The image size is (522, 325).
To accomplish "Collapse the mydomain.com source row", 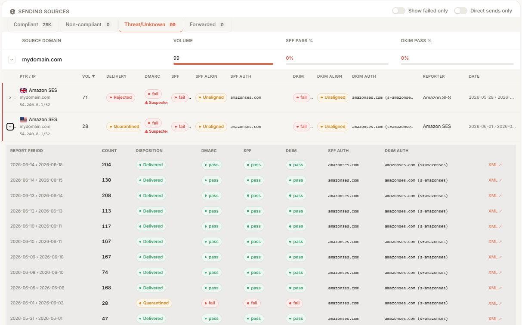I will pyautogui.click(x=12, y=60).
